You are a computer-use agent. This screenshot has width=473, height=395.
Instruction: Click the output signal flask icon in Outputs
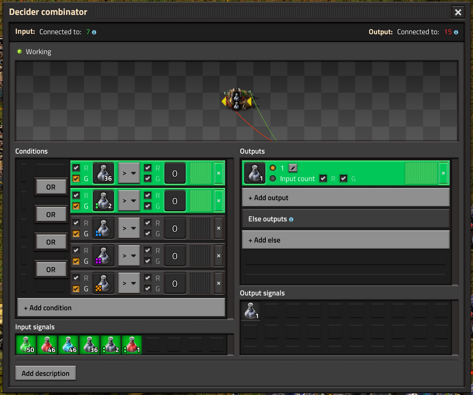tap(255, 173)
